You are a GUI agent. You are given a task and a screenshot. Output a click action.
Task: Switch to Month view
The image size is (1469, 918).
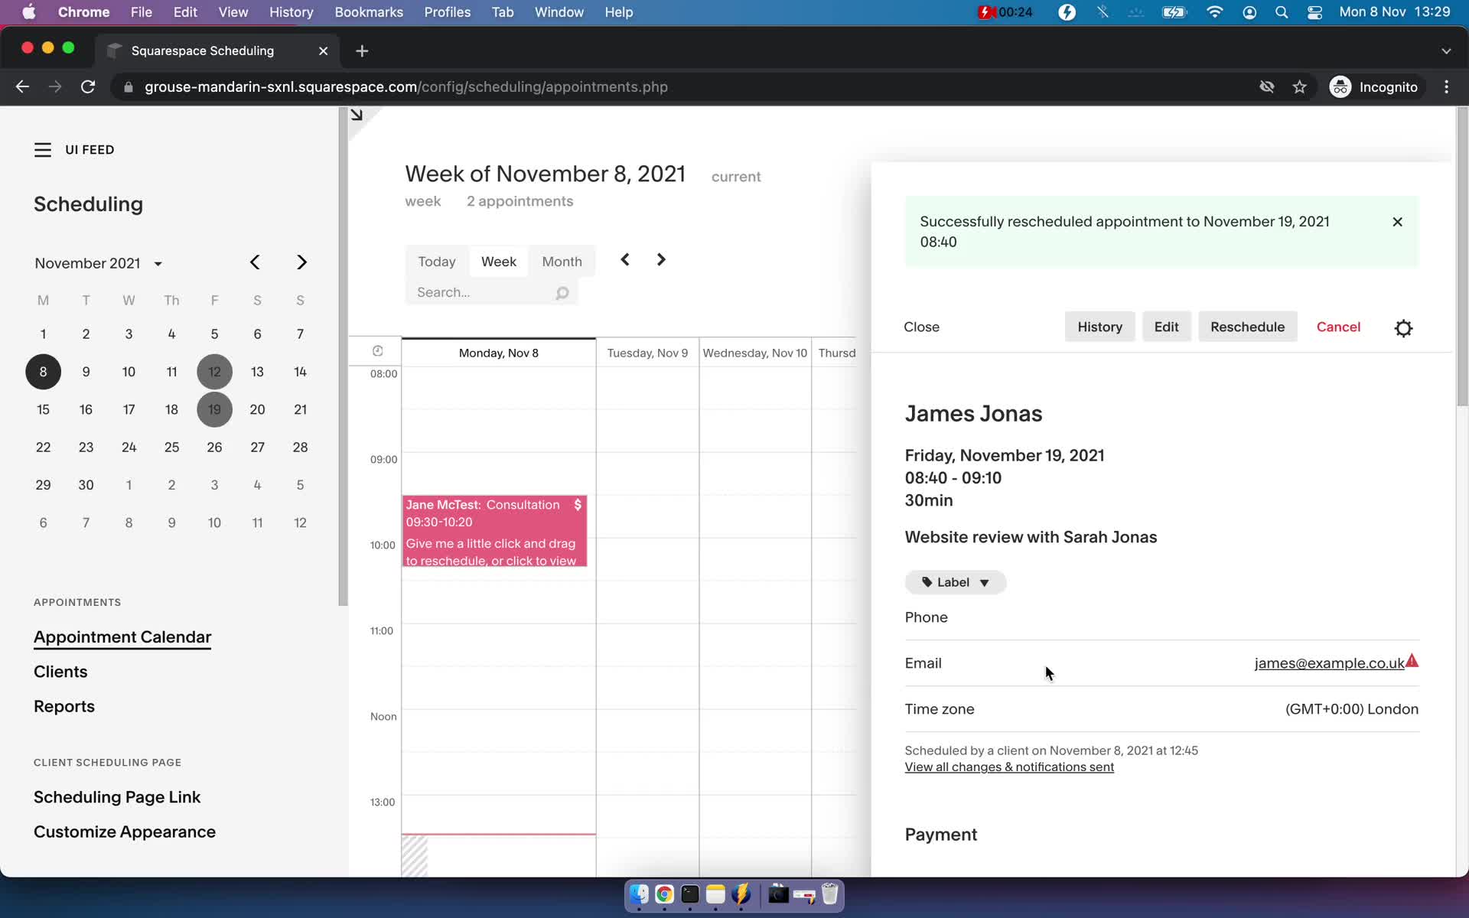point(562,262)
